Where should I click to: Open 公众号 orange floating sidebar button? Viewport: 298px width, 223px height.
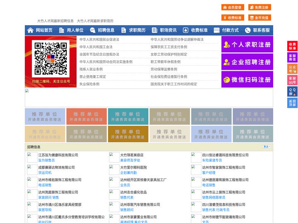click(x=292, y=69)
